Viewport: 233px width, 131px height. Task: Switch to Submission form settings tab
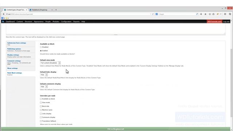(20, 44)
